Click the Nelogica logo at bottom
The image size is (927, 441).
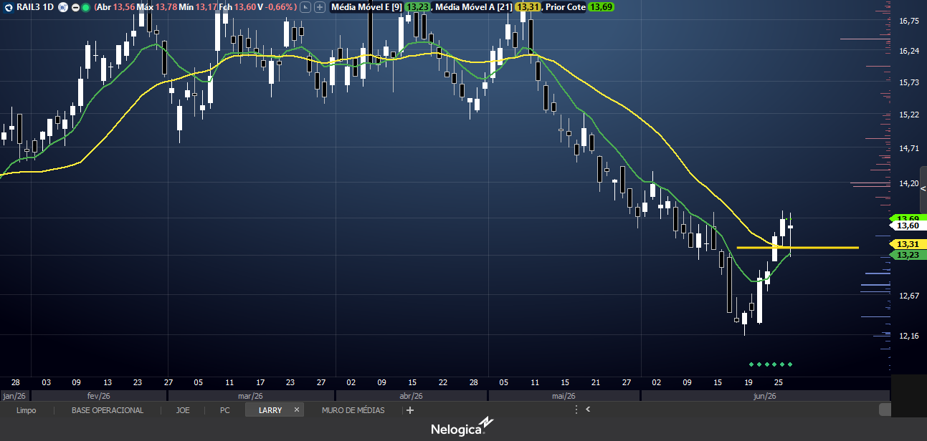click(x=463, y=427)
